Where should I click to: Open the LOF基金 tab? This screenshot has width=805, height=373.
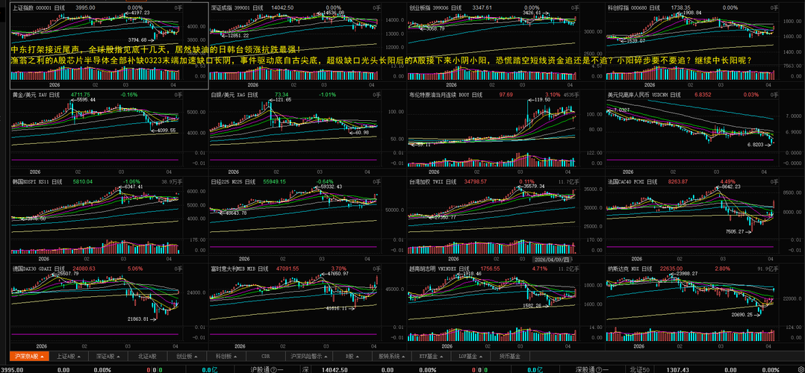pos(469,356)
